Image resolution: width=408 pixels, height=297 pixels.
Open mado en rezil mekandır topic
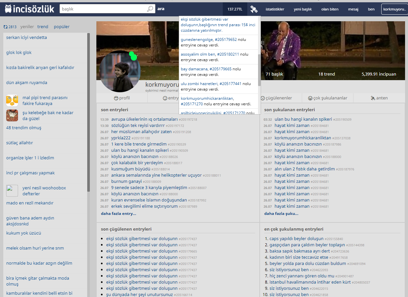(30, 203)
